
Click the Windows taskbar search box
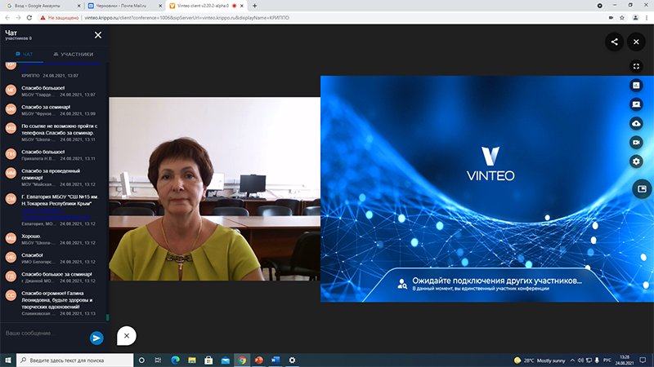75,360
